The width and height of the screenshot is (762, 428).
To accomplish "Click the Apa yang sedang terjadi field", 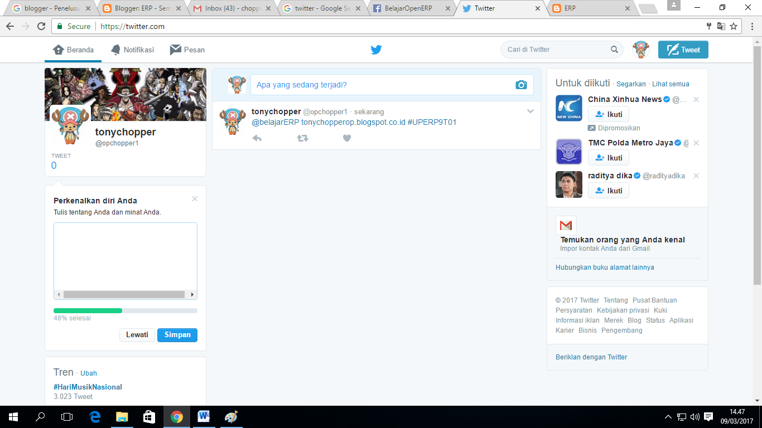I will tap(392, 85).
